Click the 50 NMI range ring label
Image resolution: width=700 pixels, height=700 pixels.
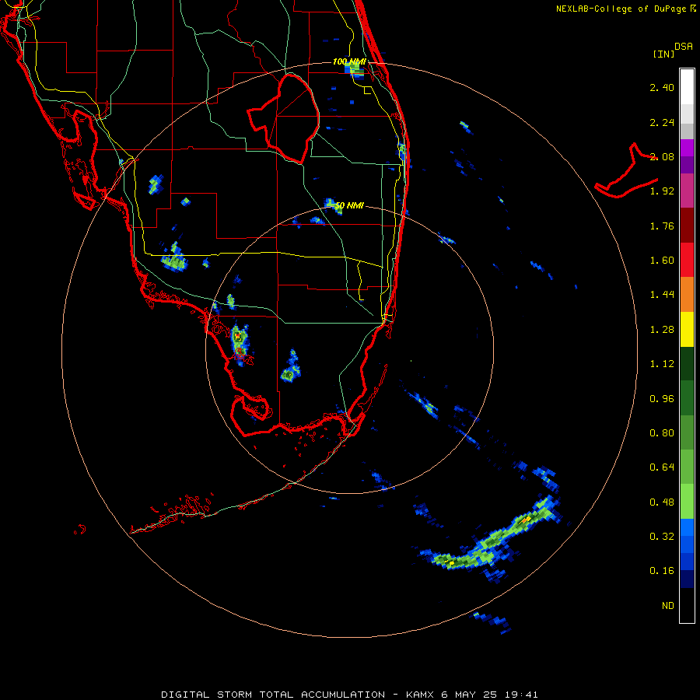(x=349, y=206)
